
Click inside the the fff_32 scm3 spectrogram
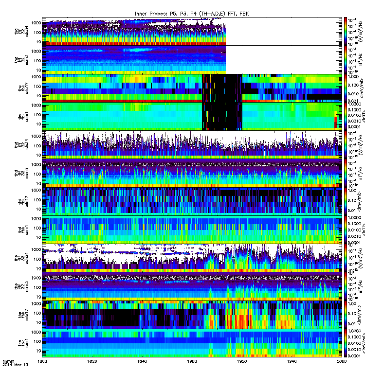[192, 286]
